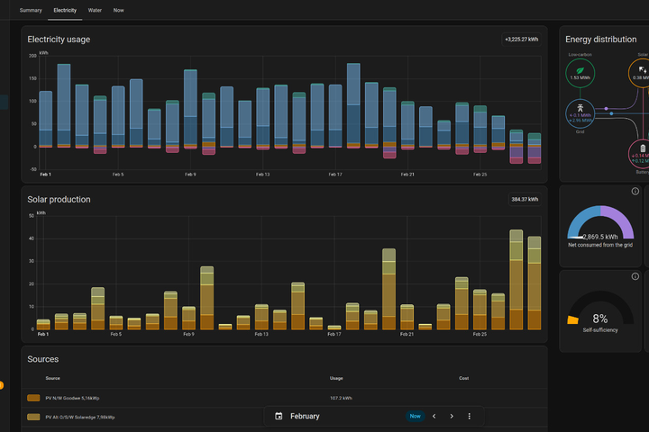The height and width of the screenshot is (432, 649).
Task: Click the 2,869.5 kWh gauge value
Action: [x=600, y=237]
